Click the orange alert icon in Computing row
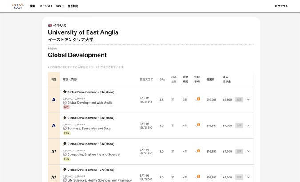Screen dimensions: 300x182 [x=199, y=150]
